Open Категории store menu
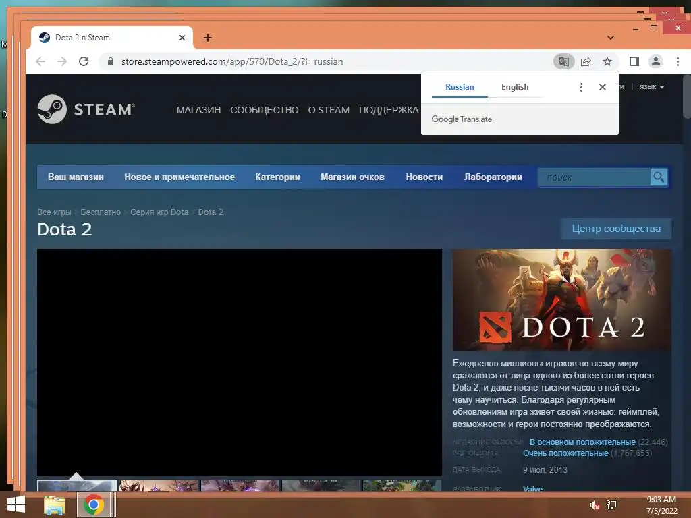Image resolution: width=691 pixels, height=518 pixels. [277, 177]
